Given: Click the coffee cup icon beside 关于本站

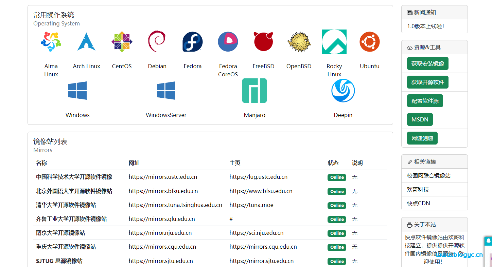Looking at the screenshot, I should [x=409, y=225].
